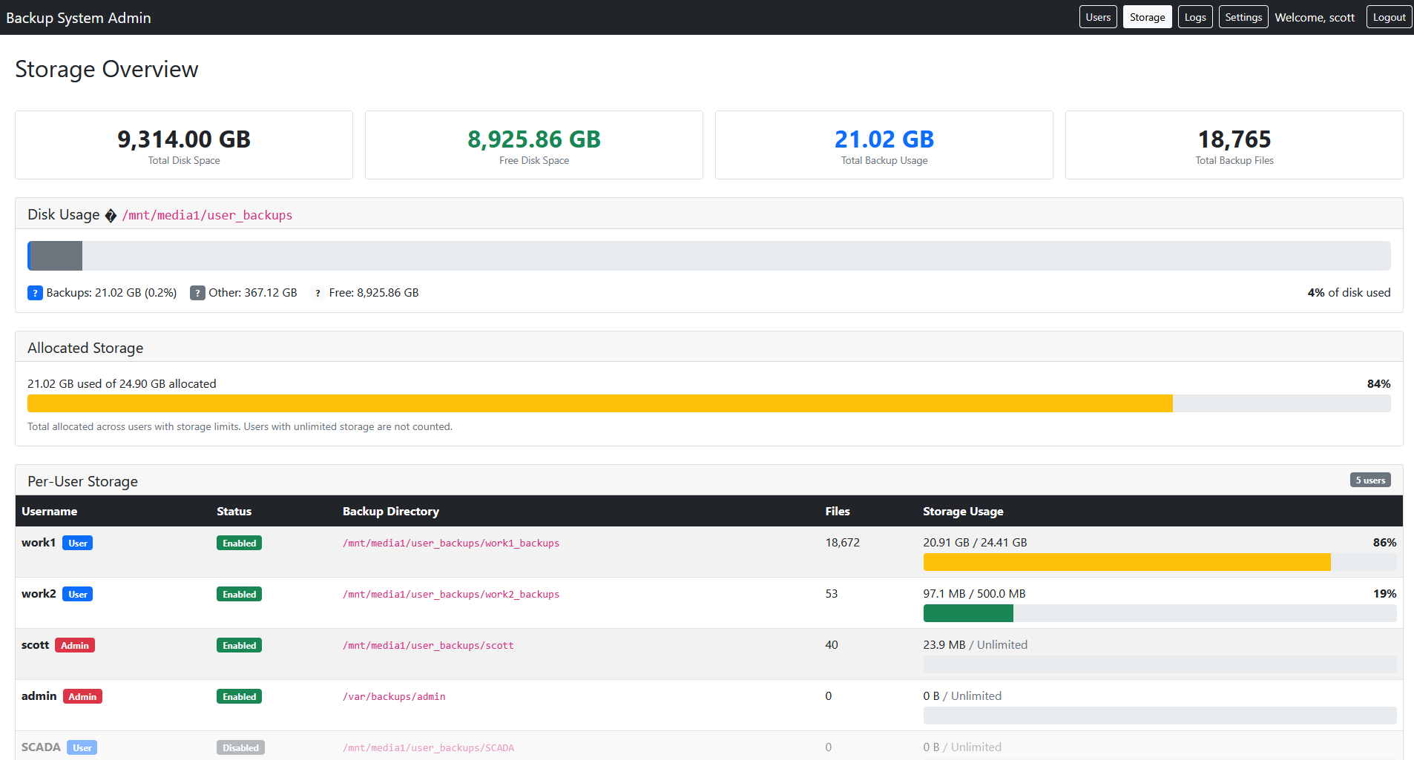Click the Files column header
The height and width of the screenshot is (760, 1414).
click(x=838, y=512)
